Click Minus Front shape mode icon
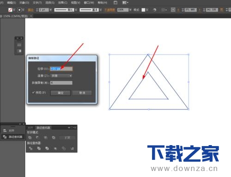Image resolution: width=231 pixels, height=177 pixels. [x=37, y=138]
